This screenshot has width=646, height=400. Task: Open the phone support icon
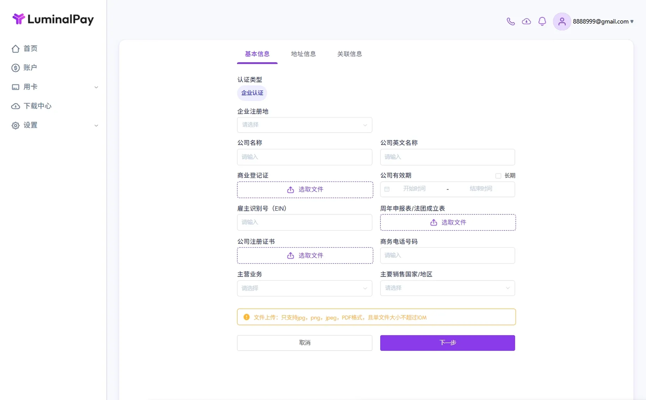[x=510, y=22]
